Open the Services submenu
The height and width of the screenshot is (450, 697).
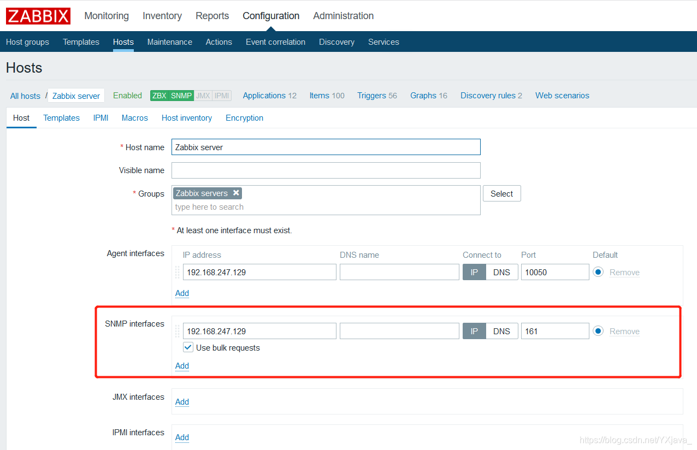click(x=383, y=42)
